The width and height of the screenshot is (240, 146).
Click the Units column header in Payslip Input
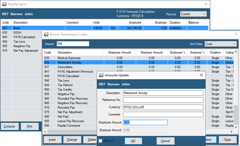[x=100, y=22]
